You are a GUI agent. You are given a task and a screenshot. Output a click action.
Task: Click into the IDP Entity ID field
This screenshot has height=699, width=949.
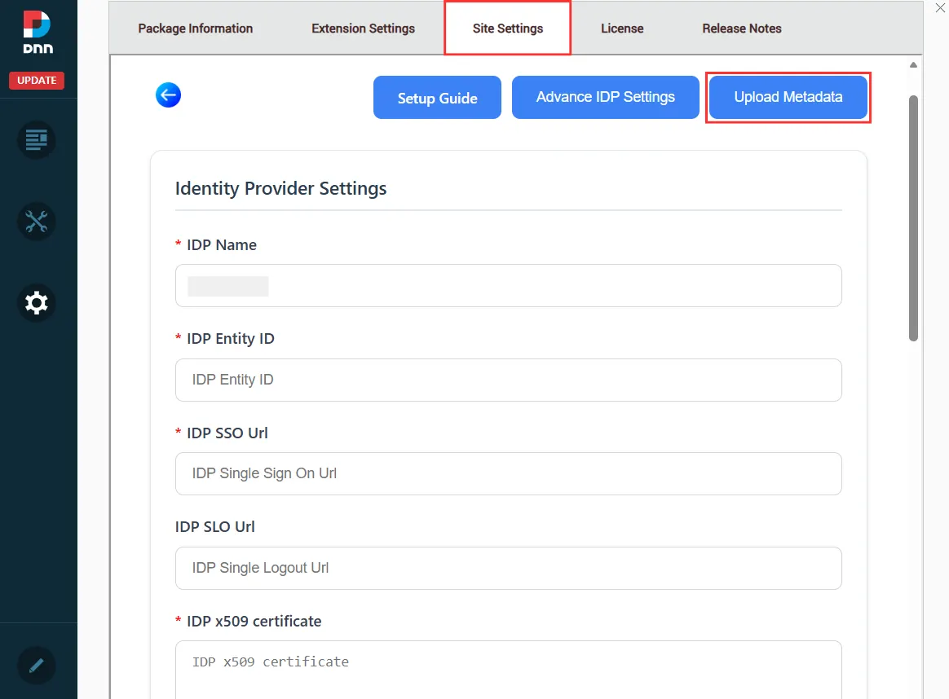point(509,380)
